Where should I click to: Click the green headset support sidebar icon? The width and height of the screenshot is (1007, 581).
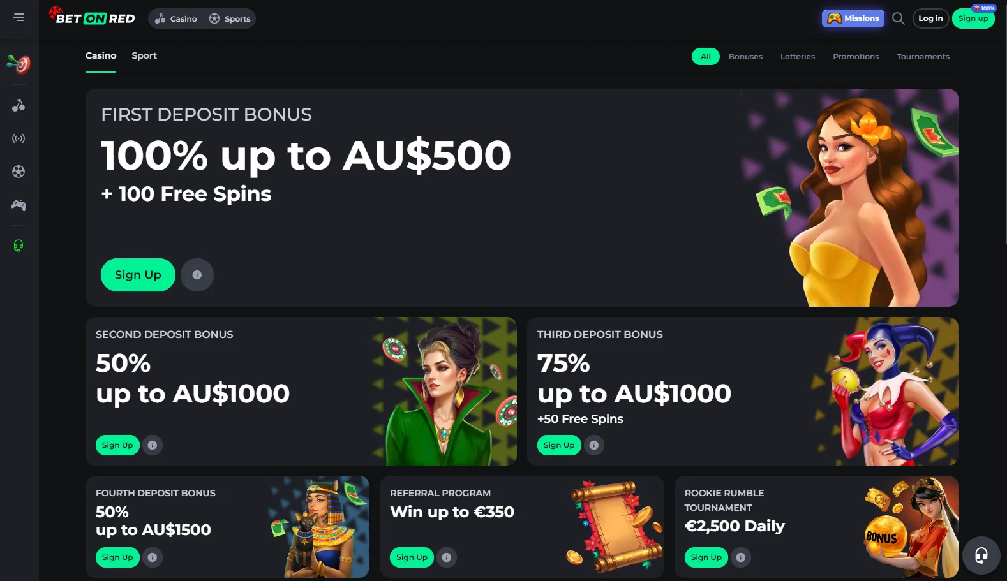(x=19, y=246)
